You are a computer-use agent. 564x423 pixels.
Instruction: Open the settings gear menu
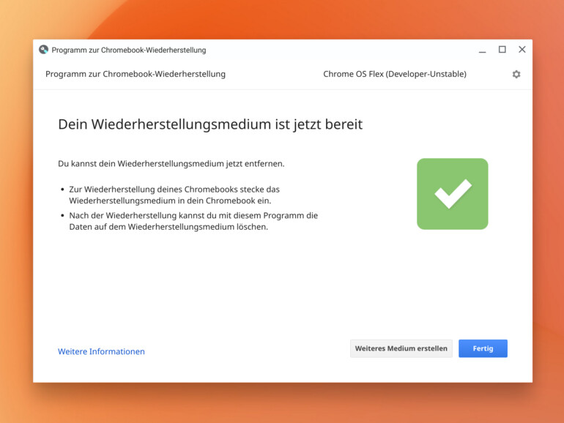point(516,74)
